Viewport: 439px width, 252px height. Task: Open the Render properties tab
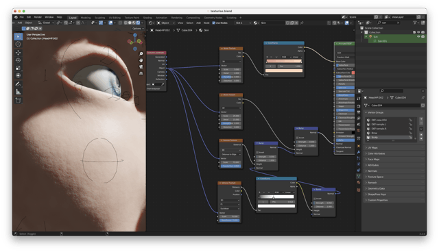pyautogui.click(x=359, y=106)
